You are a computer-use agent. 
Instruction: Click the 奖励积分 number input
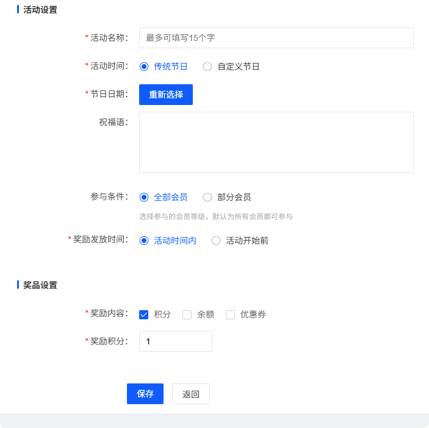tap(175, 342)
